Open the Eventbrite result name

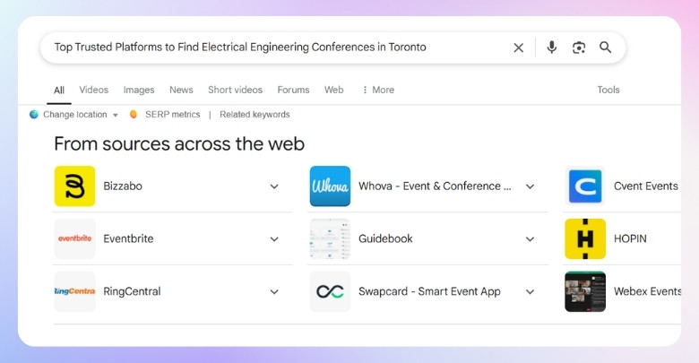(x=128, y=238)
